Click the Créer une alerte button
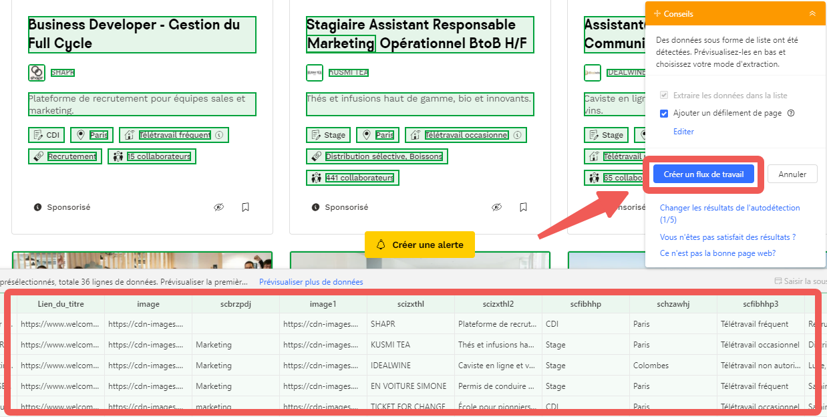This screenshot has width=827, height=417. coord(420,245)
